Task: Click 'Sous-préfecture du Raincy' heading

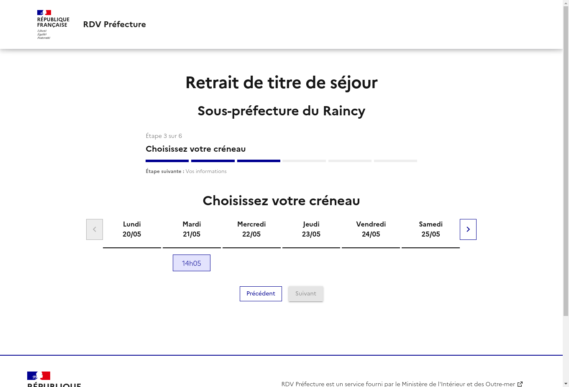Action: tap(282, 111)
